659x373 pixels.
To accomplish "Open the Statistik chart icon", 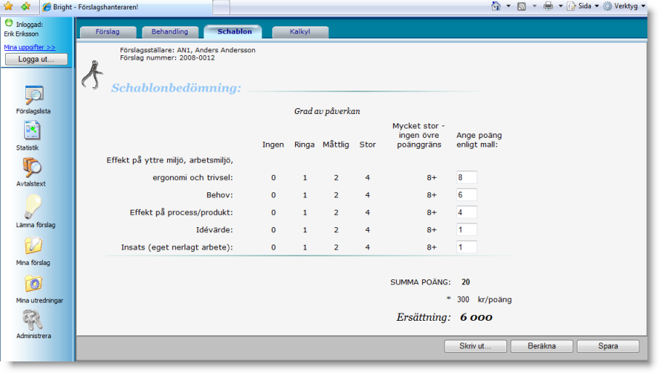I will [x=32, y=131].
